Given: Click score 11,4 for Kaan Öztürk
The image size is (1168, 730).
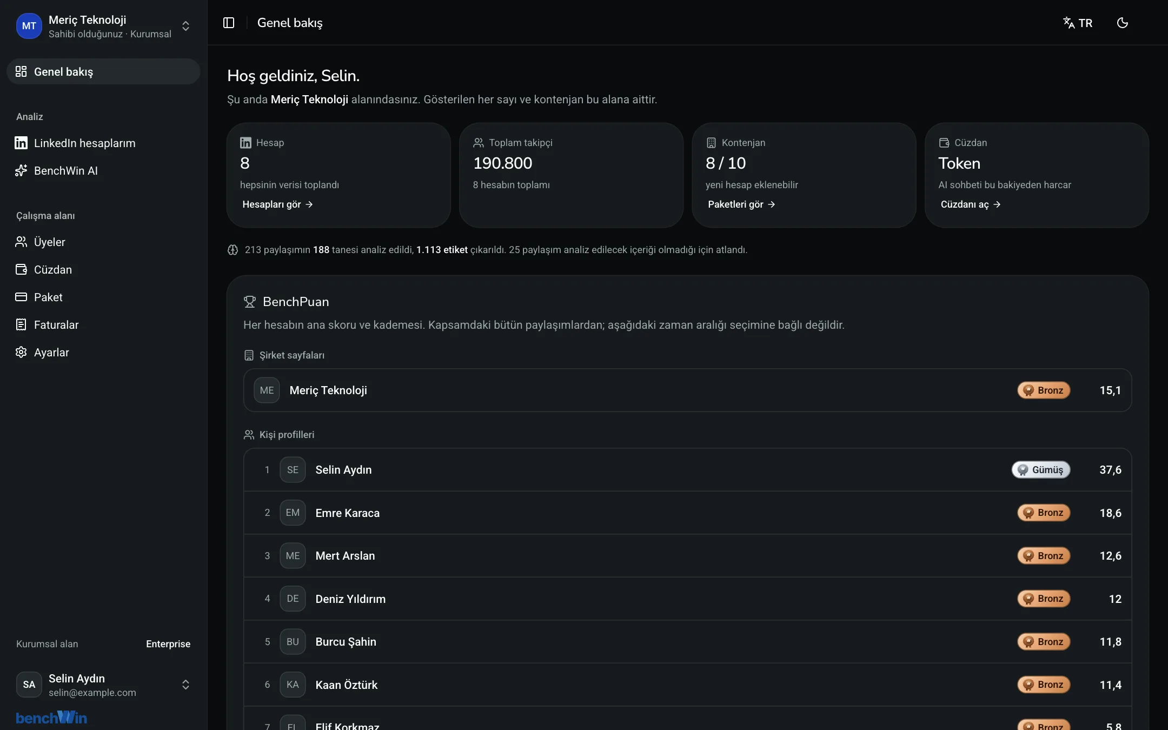Looking at the screenshot, I should tap(1110, 685).
